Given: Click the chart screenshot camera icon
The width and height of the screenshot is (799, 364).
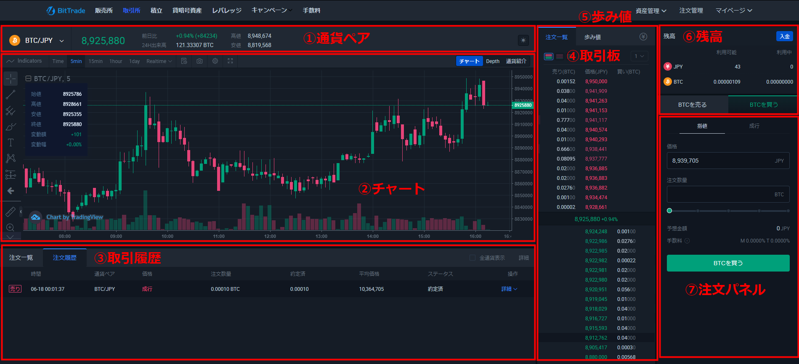Looking at the screenshot, I should click(199, 61).
